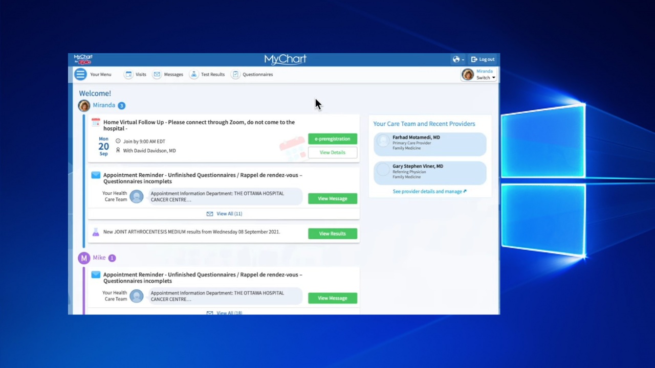Screen dimensions: 655x368
Task: Click the View Results button
Action: click(x=333, y=234)
